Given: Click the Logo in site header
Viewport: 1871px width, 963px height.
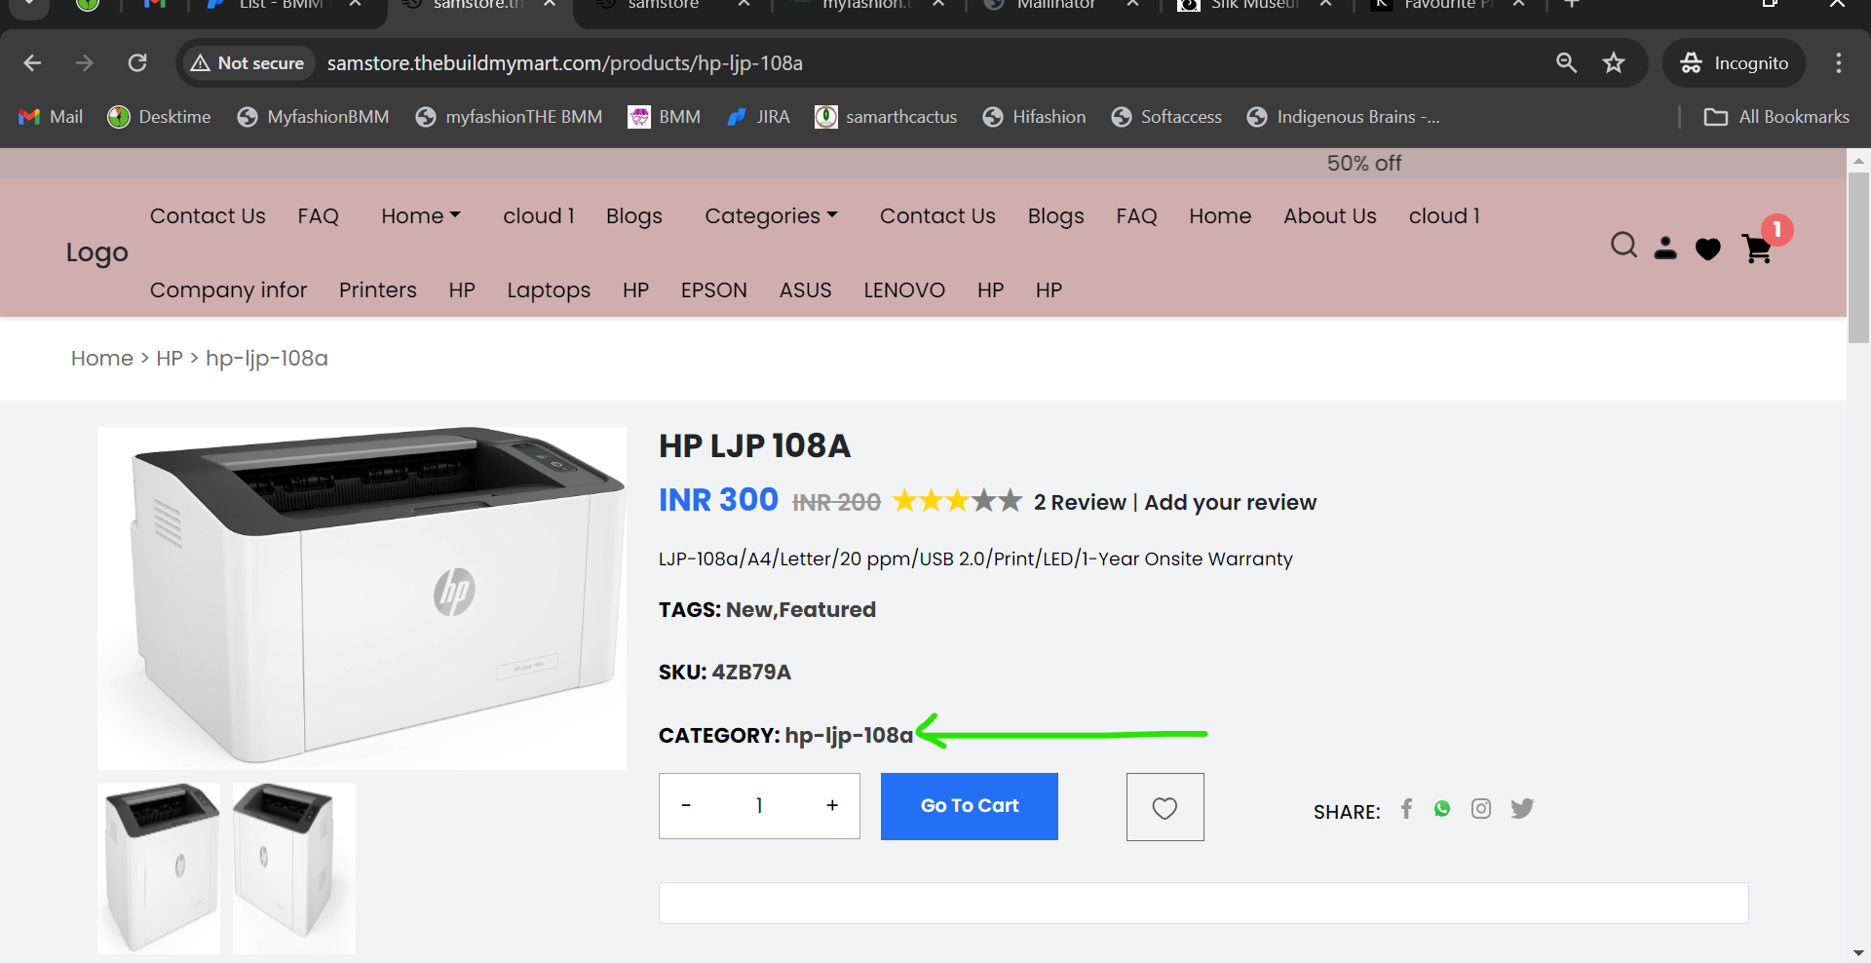Looking at the screenshot, I should tap(97, 253).
